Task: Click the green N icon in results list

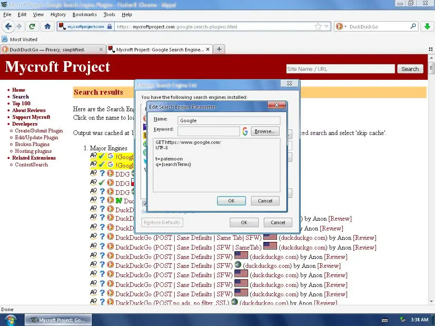Action: tap(119, 200)
